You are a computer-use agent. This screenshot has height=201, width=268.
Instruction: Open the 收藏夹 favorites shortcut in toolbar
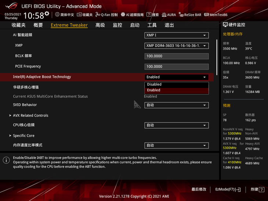tap(85, 15)
